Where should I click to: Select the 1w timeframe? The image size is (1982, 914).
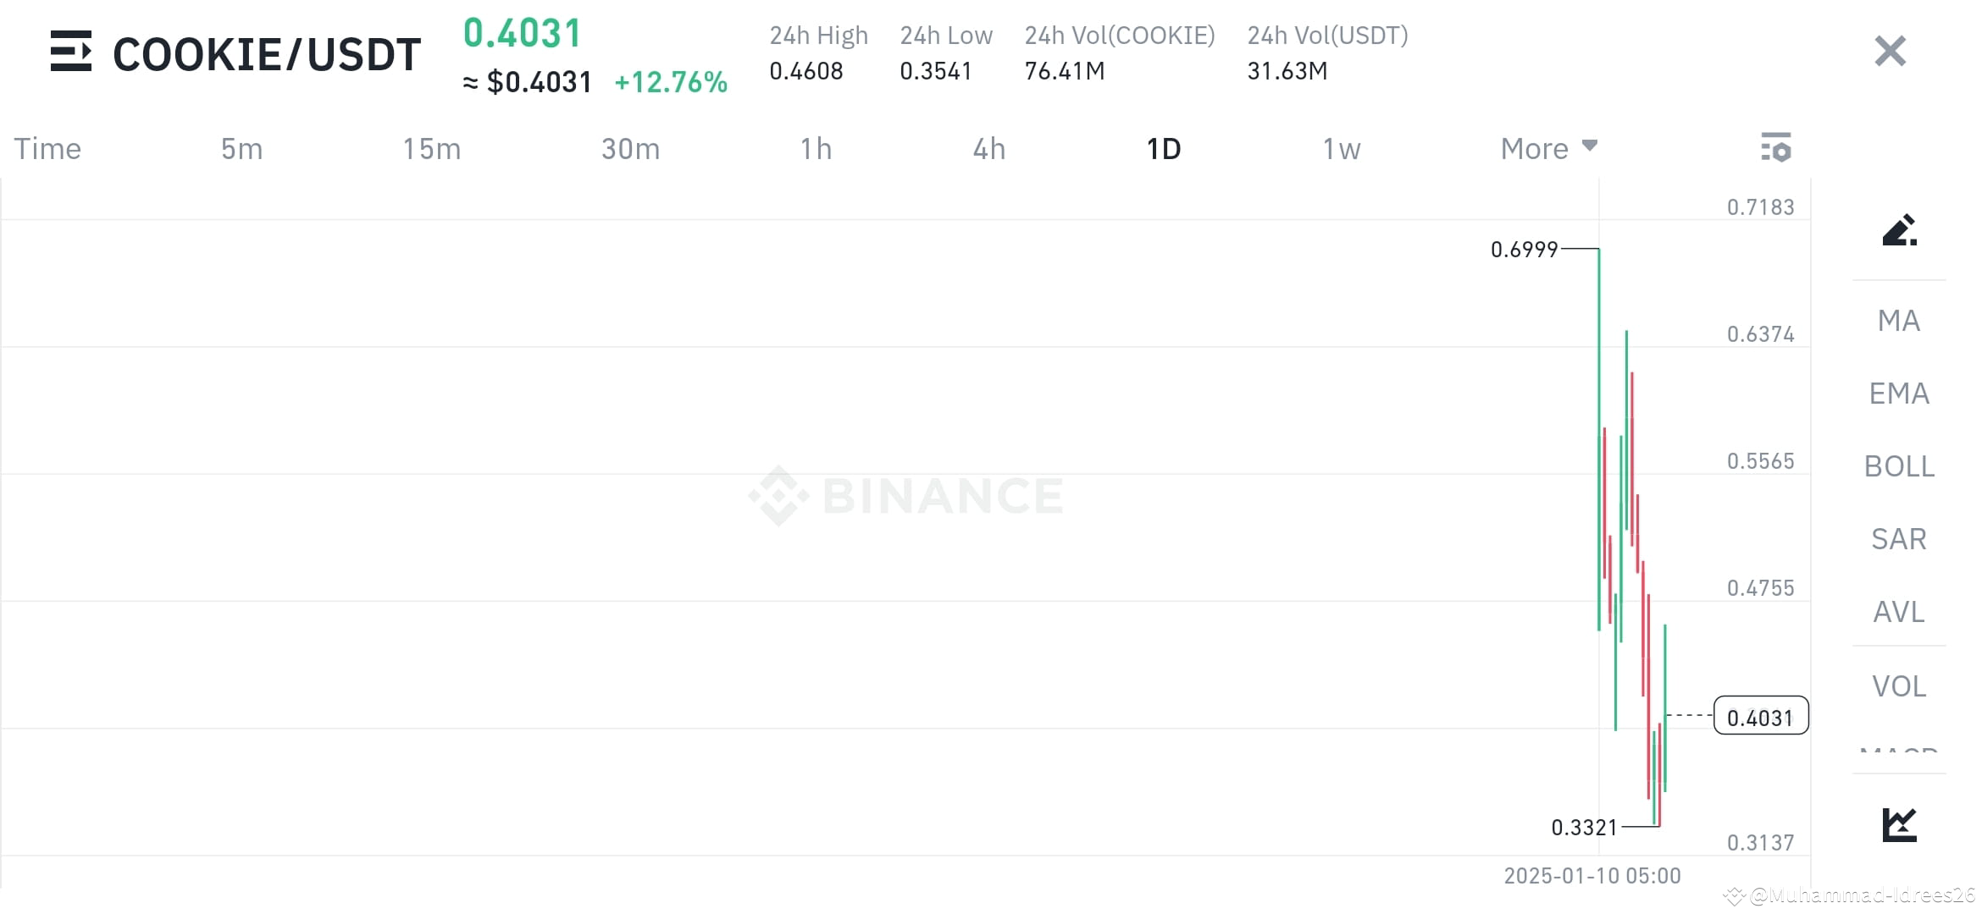coord(1340,148)
